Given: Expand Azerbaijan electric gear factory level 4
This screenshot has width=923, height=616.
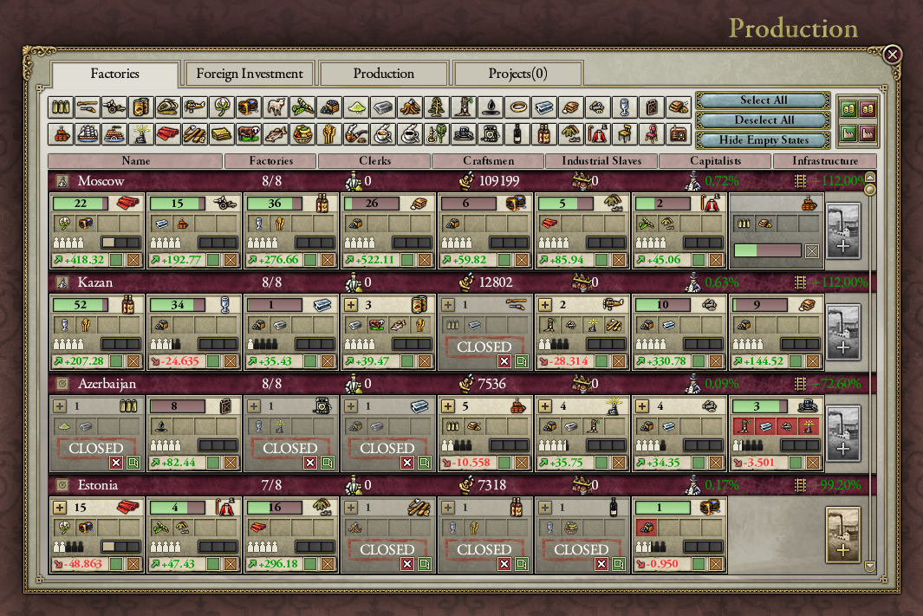Looking at the screenshot, I should (546, 406).
